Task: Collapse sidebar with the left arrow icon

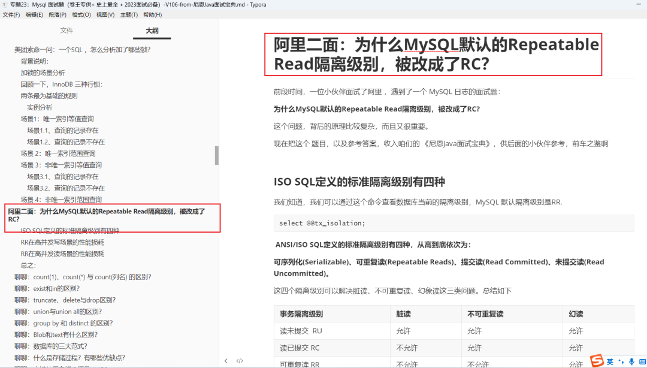Action: [x=226, y=361]
